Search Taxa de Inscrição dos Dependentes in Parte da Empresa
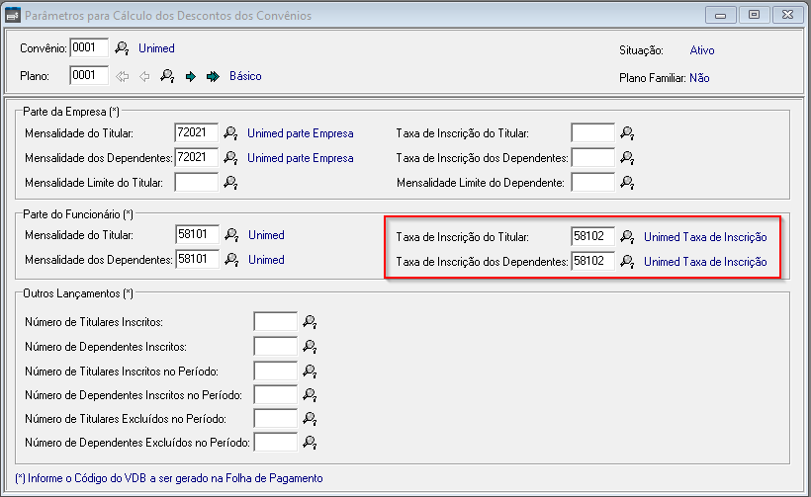 click(x=627, y=157)
